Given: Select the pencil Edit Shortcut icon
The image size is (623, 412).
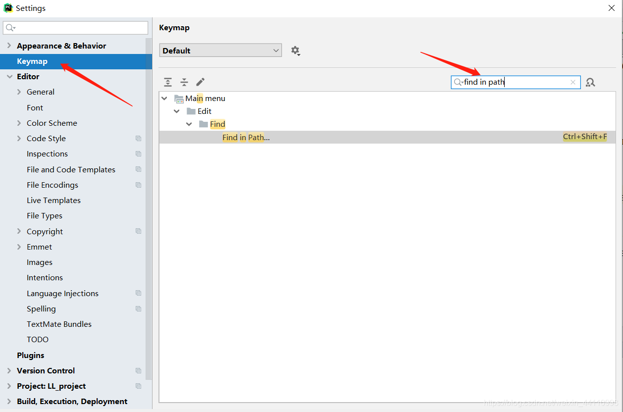Looking at the screenshot, I should tap(200, 82).
